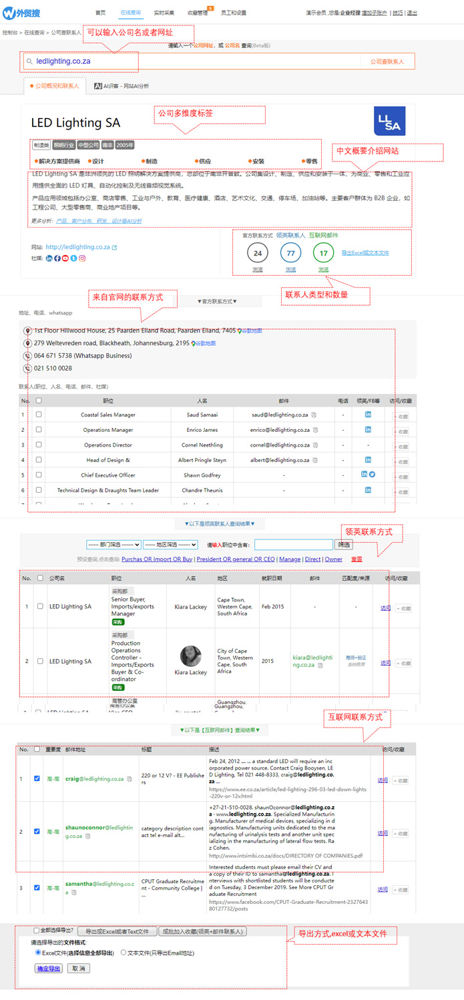
Task: Open the Instagram social media icon under 社媒
Action: pyautogui.click(x=82, y=258)
